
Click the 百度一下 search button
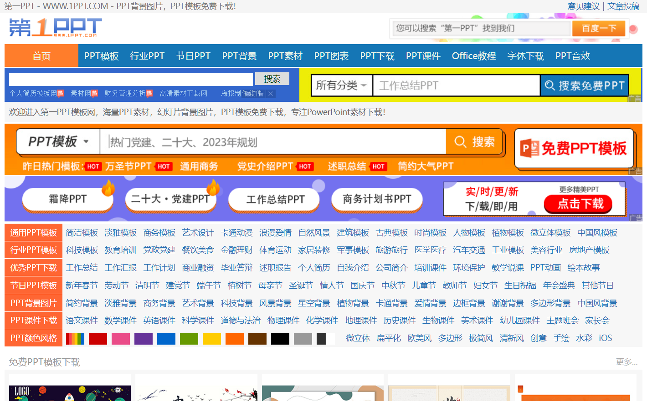pyautogui.click(x=599, y=28)
